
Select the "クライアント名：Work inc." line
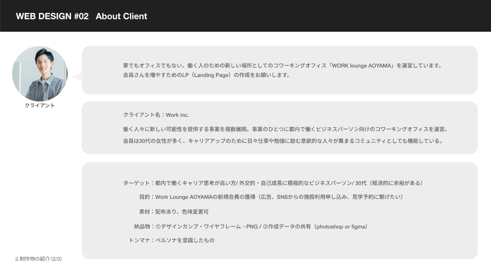tap(156, 115)
